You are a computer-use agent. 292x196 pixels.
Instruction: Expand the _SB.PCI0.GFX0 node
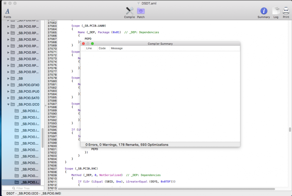(8, 85)
